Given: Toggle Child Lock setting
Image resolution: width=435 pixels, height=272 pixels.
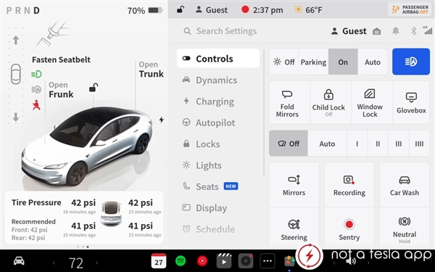Looking at the screenshot, I should [x=328, y=103].
